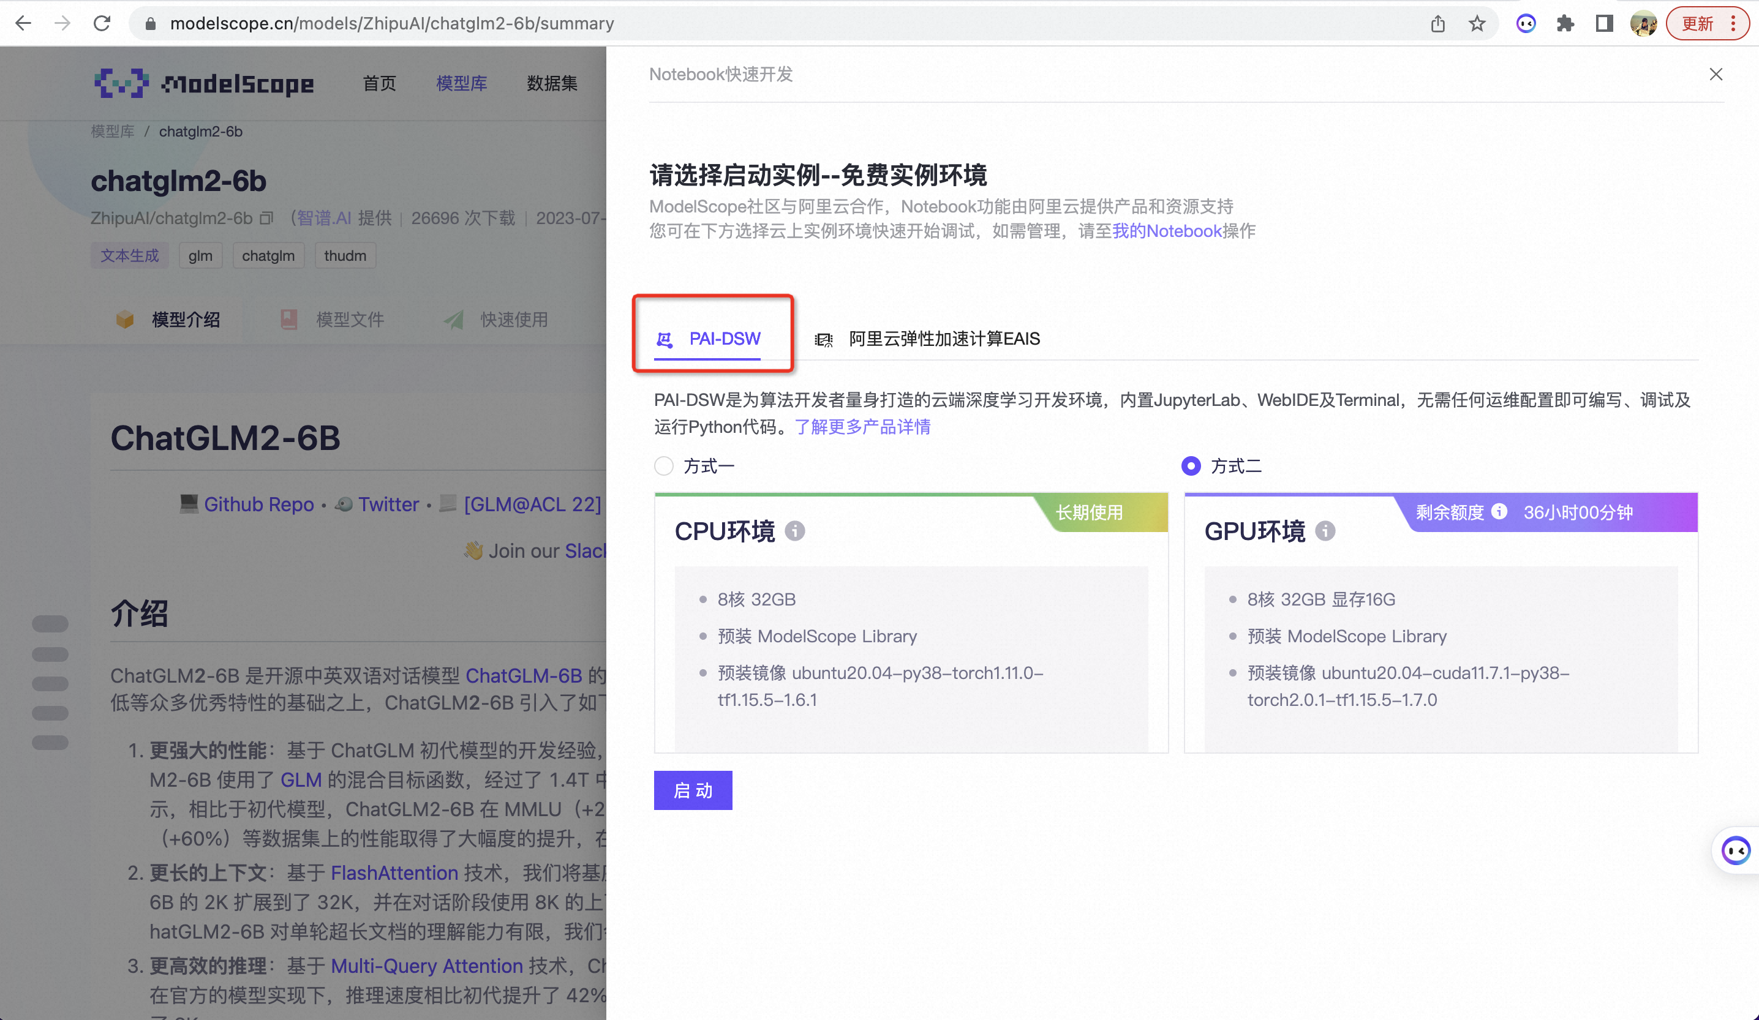Open the floating chatbot assistant icon

point(1735,850)
